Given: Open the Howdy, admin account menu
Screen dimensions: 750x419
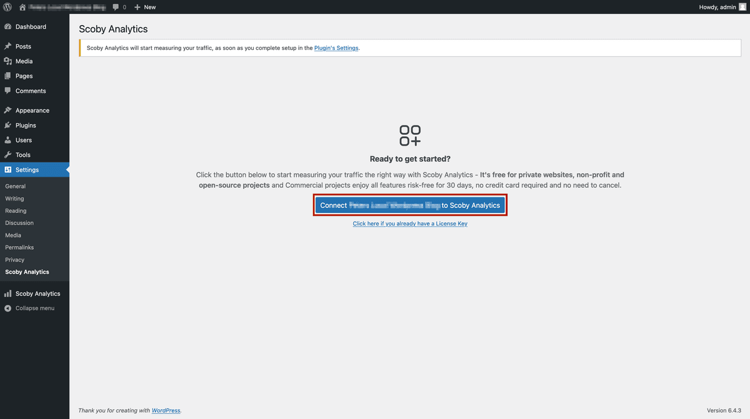Looking at the screenshot, I should [722, 7].
